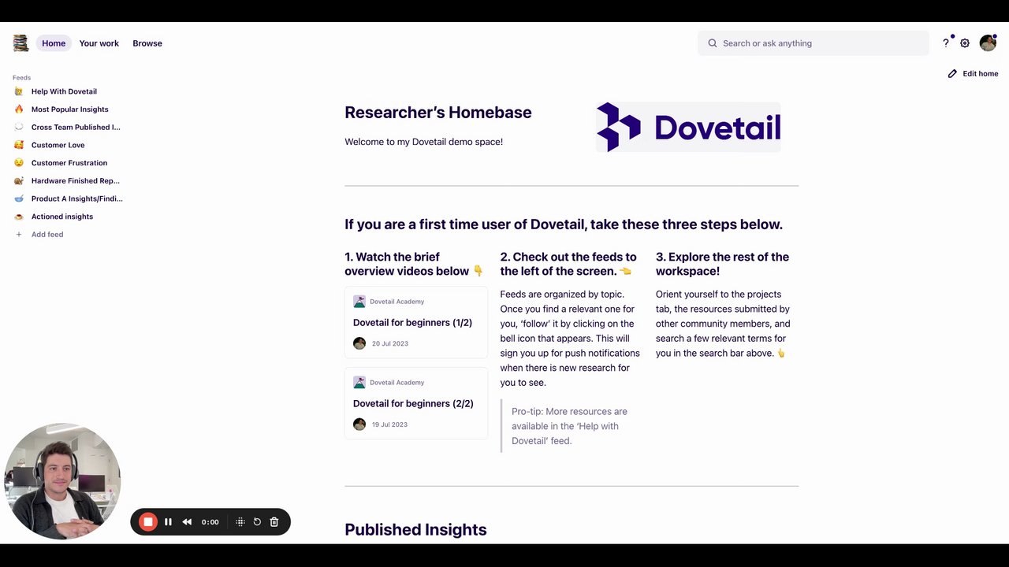Click the '2. Check out the feeds' heading
The image size is (1009, 567).
pos(568,264)
